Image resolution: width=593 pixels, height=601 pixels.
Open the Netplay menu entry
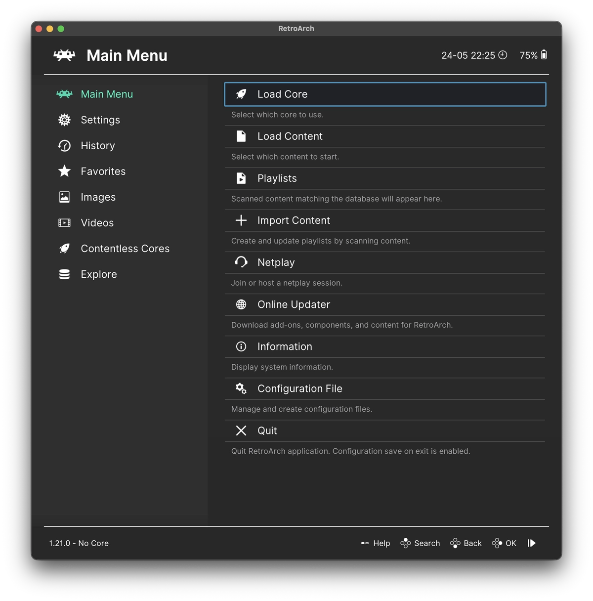click(x=385, y=262)
